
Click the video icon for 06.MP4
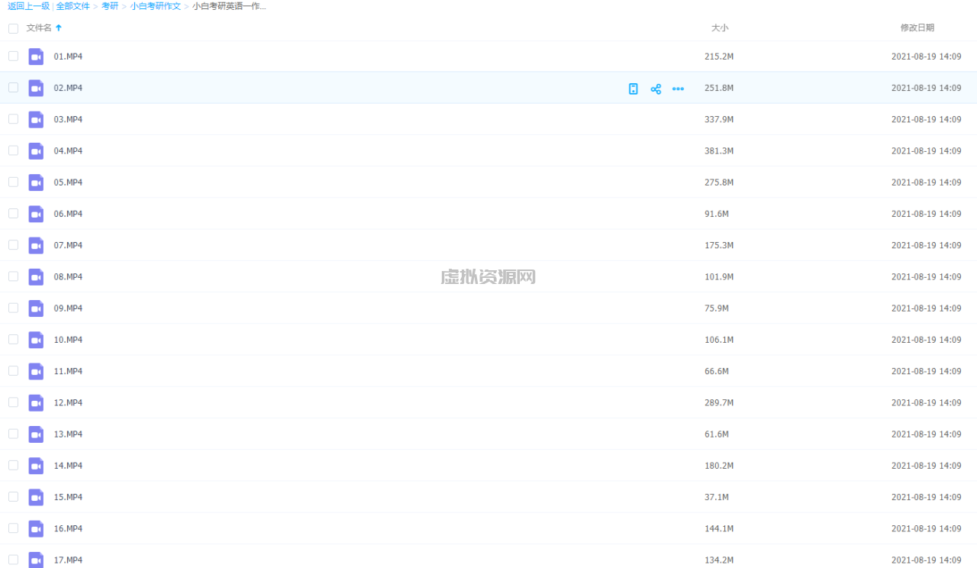pyautogui.click(x=36, y=214)
